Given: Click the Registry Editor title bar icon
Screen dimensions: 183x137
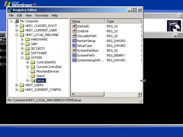Looking at the screenshot, I should (x=10, y=10).
